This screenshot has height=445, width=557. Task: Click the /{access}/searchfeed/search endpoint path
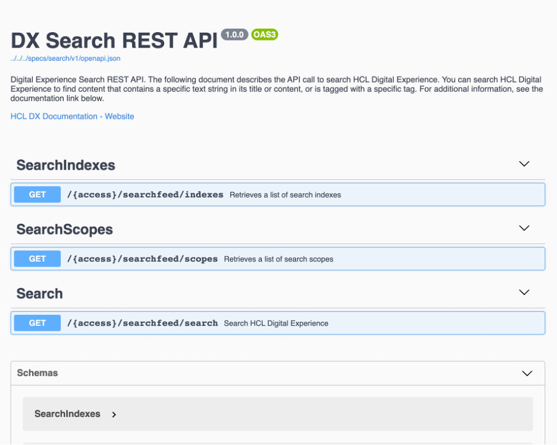tap(142, 323)
